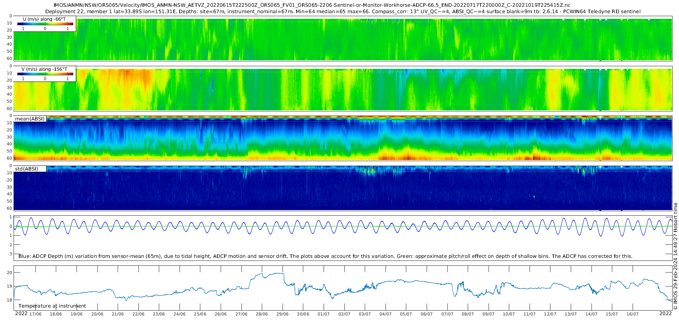The width and height of the screenshot is (679, 320).
Task: Click the '29/06' date tick label
Action: click(x=283, y=314)
